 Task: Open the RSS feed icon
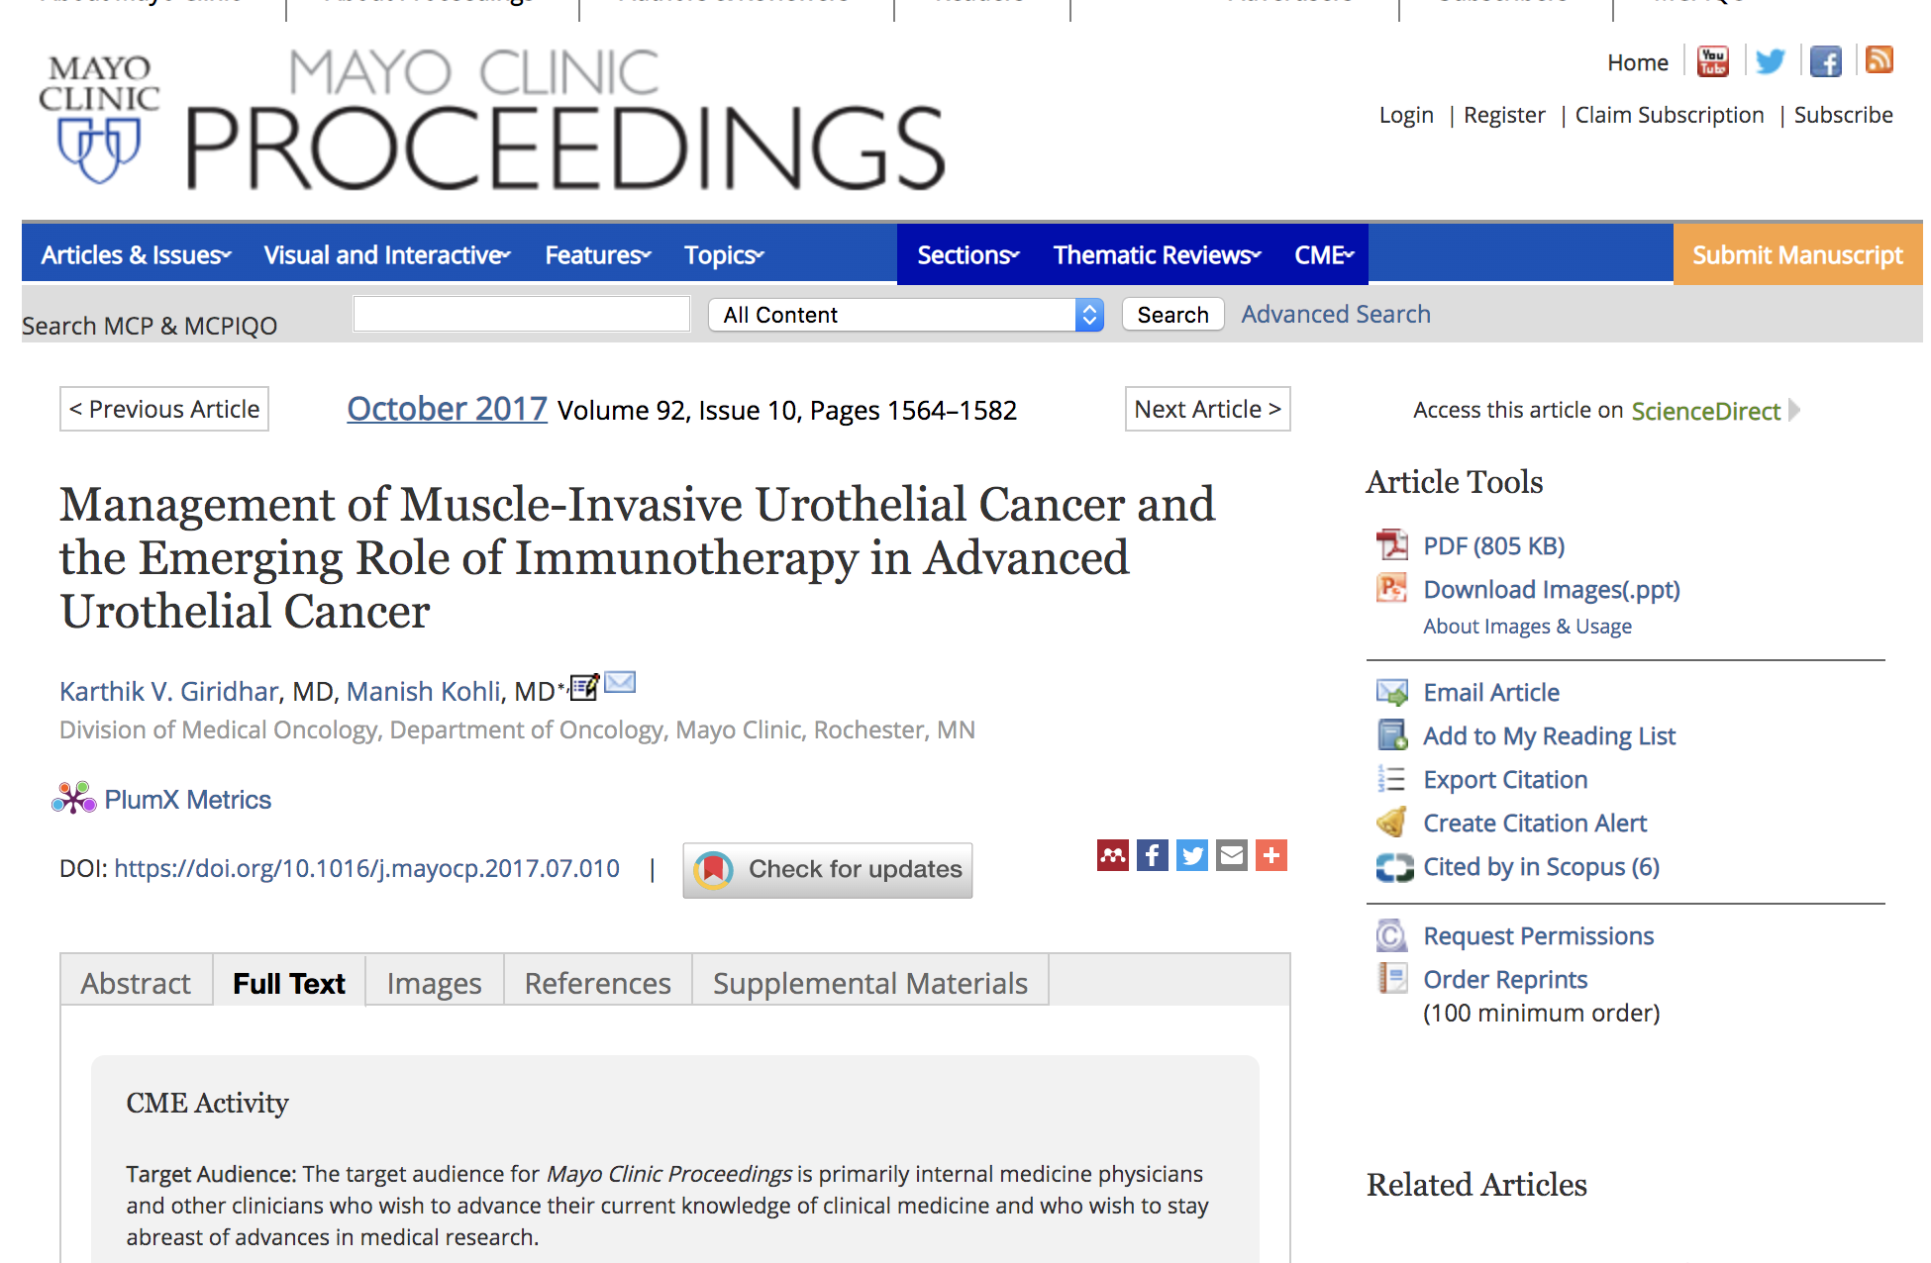pyautogui.click(x=1879, y=60)
